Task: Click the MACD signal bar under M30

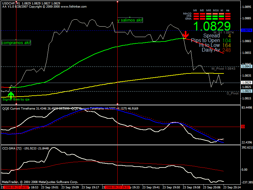Action: click(215, 14)
